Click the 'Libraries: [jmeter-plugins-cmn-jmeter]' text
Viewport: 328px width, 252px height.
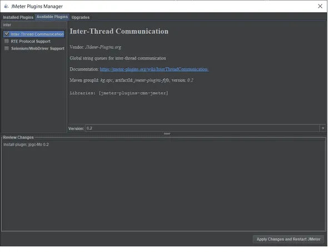point(119,93)
